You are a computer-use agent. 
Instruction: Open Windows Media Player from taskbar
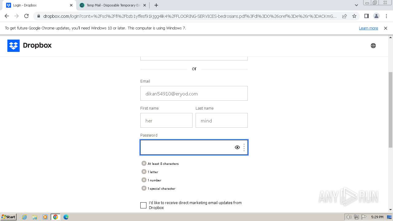(x=45, y=217)
